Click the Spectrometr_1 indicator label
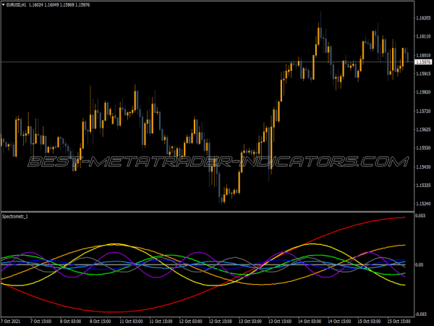 (17, 217)
